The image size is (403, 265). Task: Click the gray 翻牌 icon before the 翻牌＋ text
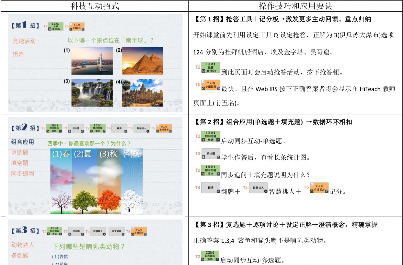click(211, 188)
